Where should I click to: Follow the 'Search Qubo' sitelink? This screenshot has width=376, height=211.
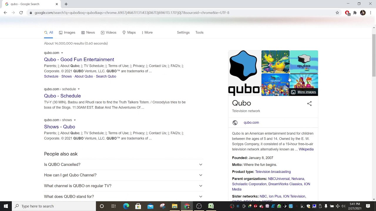pos(106,76)
